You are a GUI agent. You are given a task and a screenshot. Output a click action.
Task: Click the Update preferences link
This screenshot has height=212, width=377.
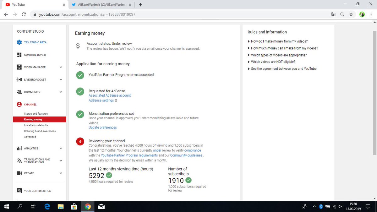[x=103, y=128]
